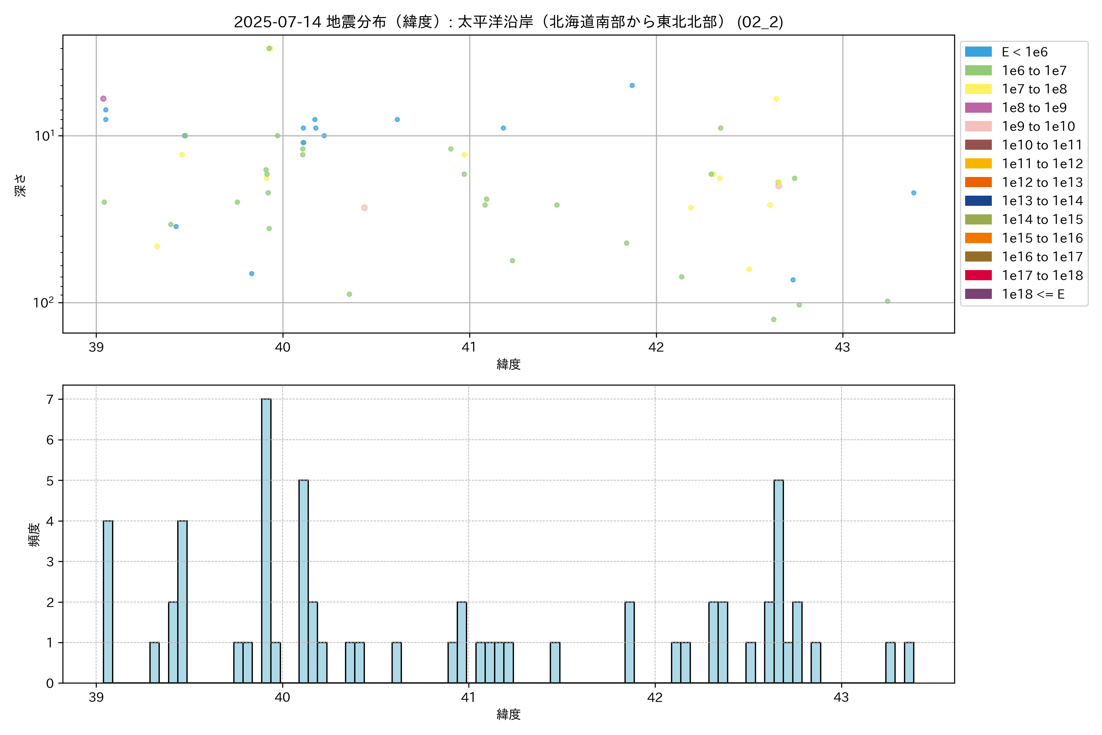Click the red 1e17 to 1e18 legend swatch

(x=978, y=276)
